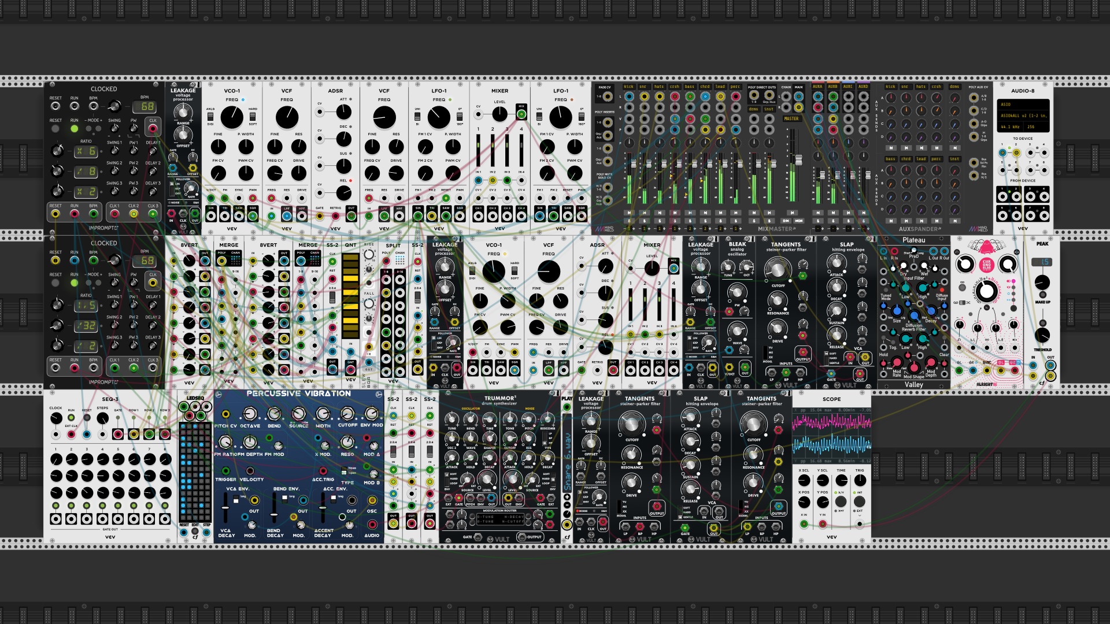Click the Scope waveform display
1110x624 pixels.
click(832, 435)
